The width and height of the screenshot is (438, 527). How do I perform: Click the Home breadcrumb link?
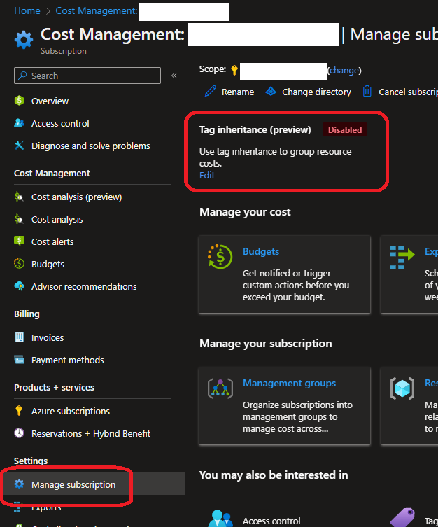27,10
